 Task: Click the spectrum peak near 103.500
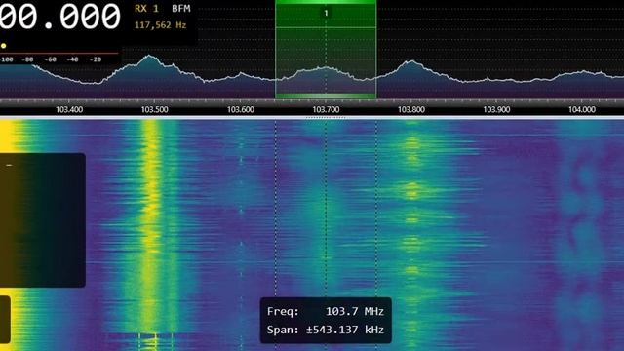[149, 57]
